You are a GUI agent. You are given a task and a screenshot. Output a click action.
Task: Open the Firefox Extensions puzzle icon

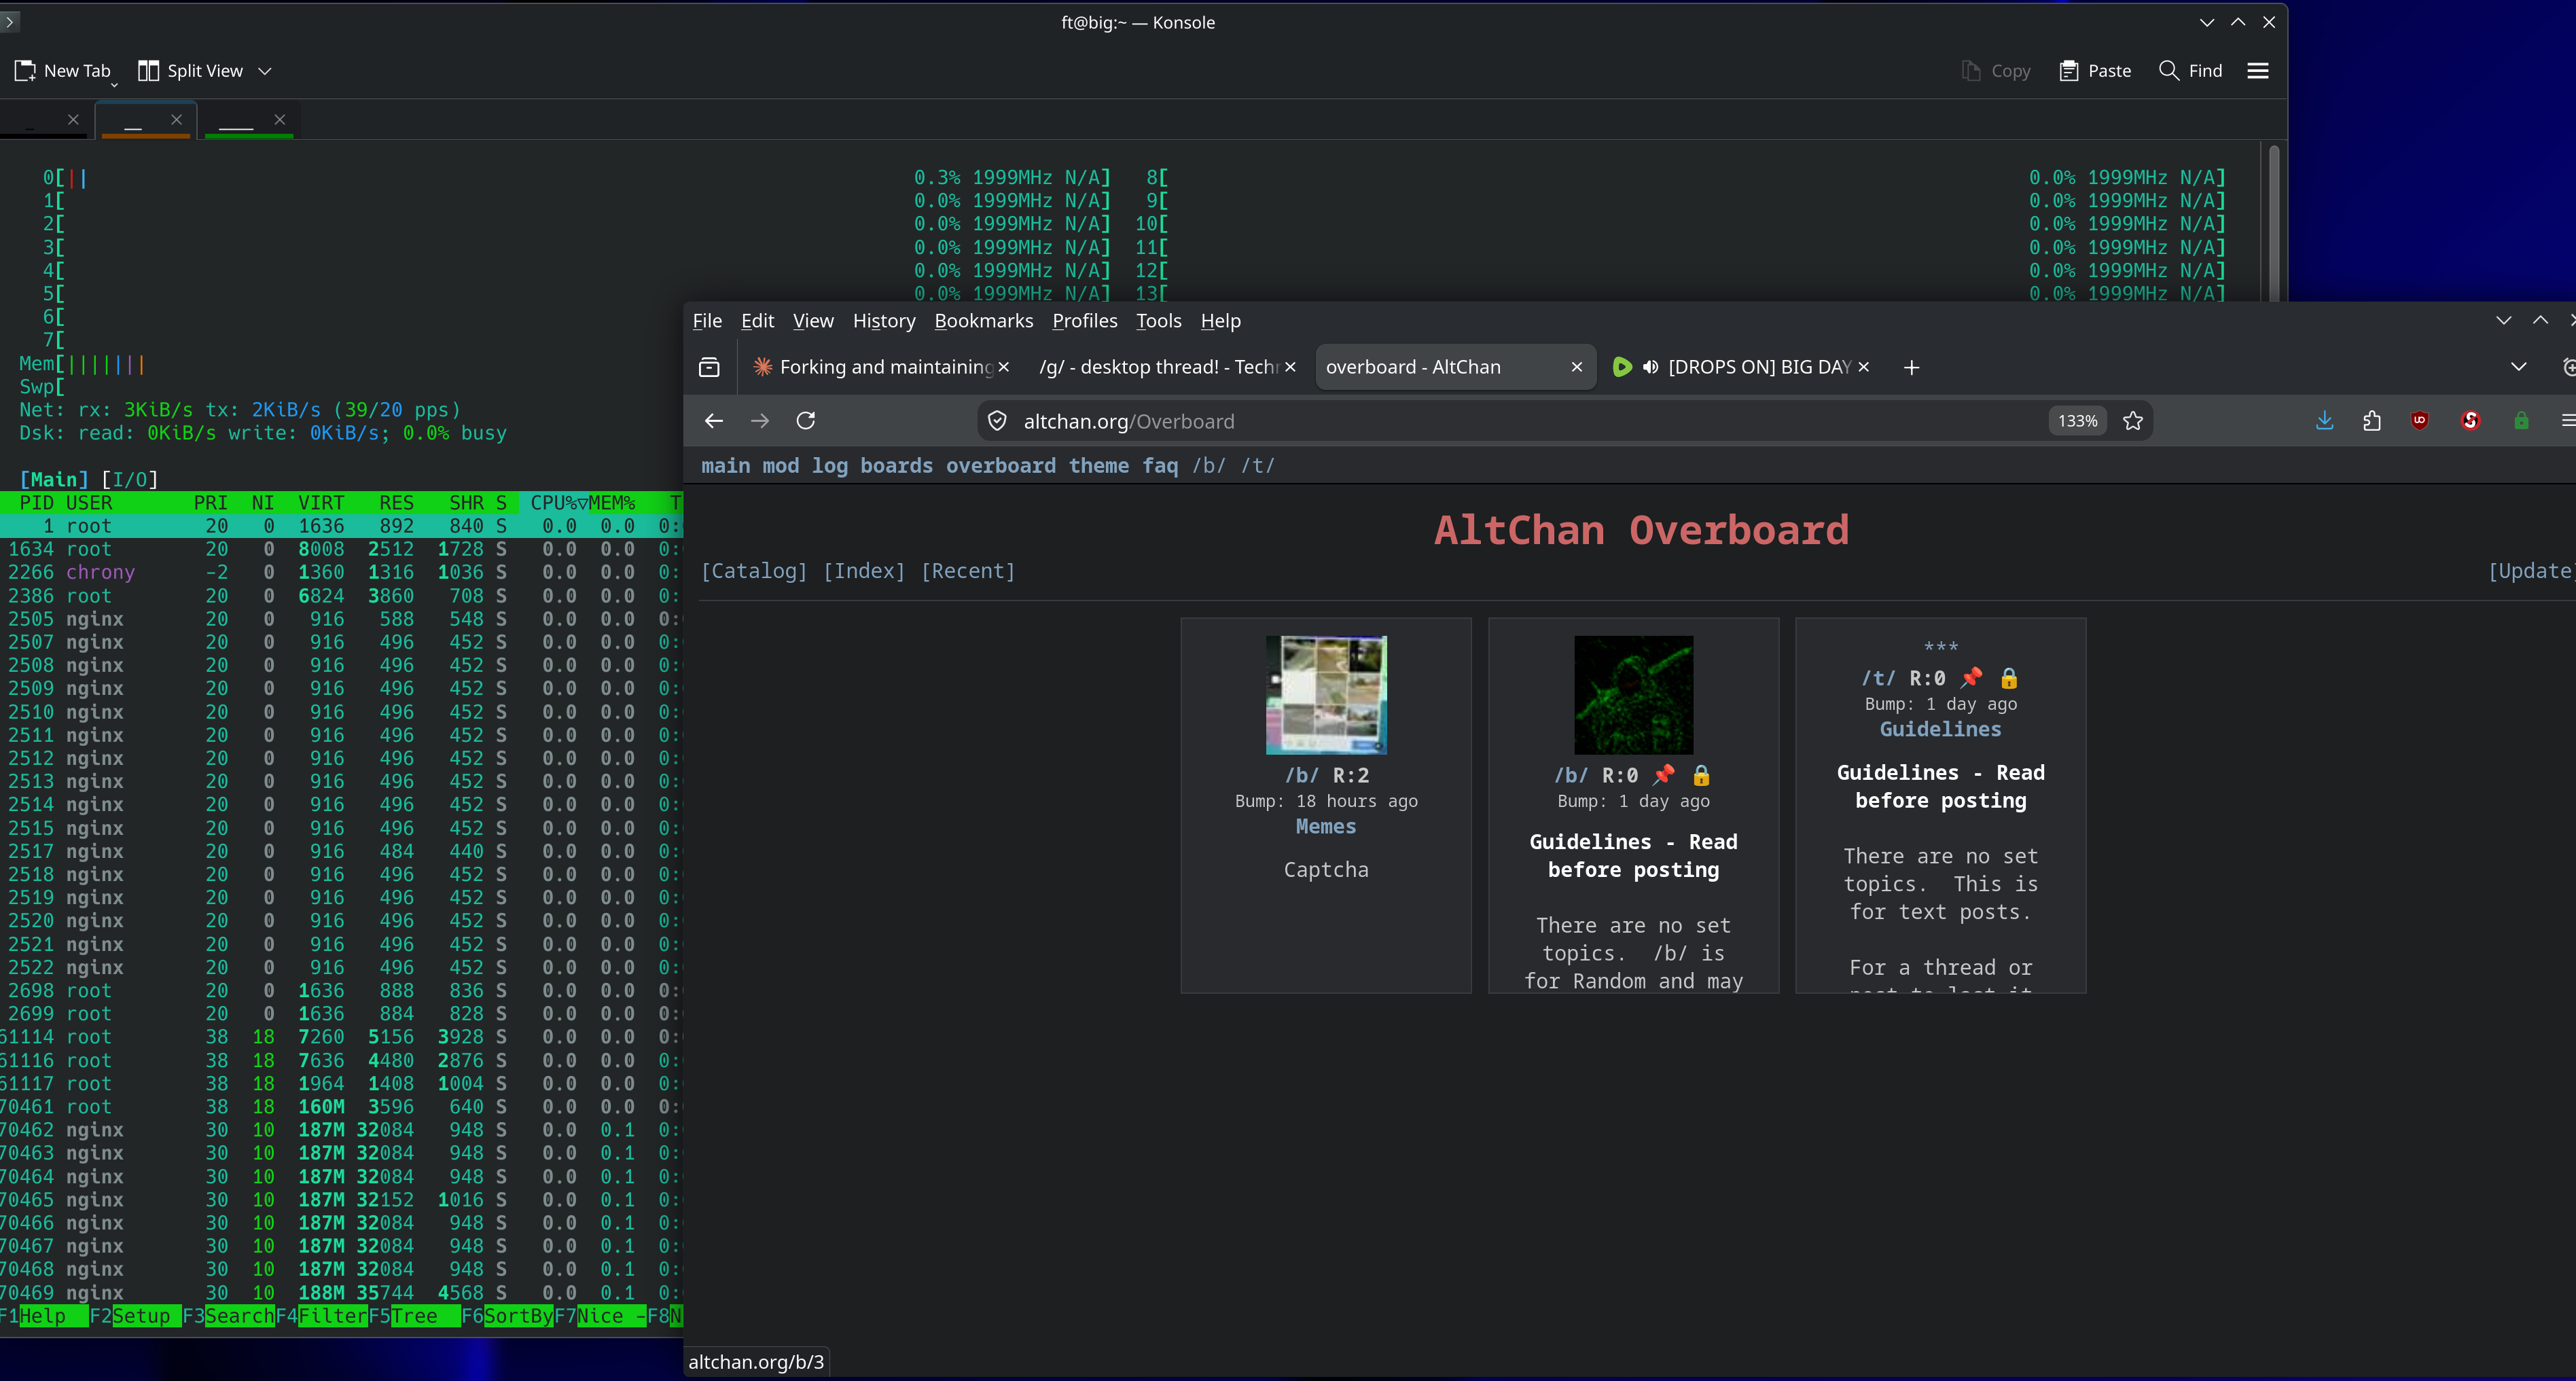point(2372,421)
